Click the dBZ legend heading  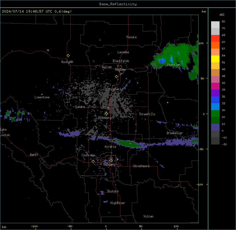222,15
